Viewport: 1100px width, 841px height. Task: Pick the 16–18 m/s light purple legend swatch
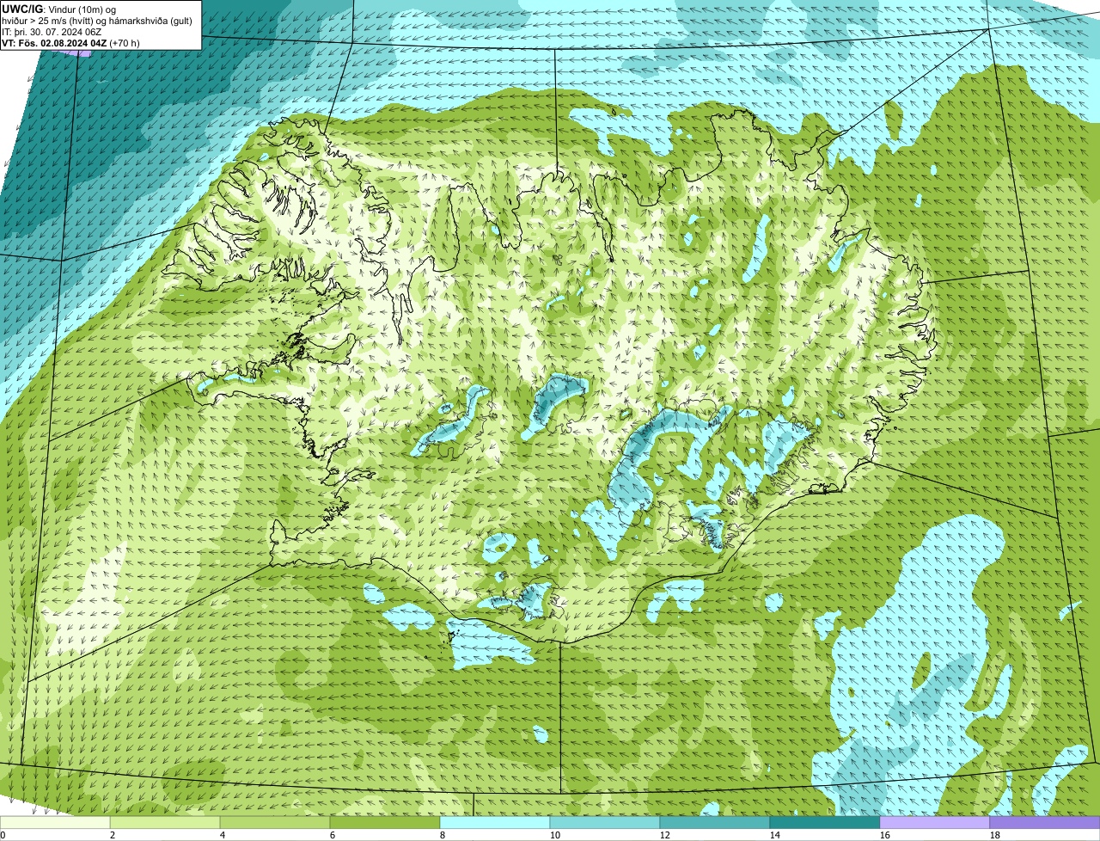[x=935, y=822]
